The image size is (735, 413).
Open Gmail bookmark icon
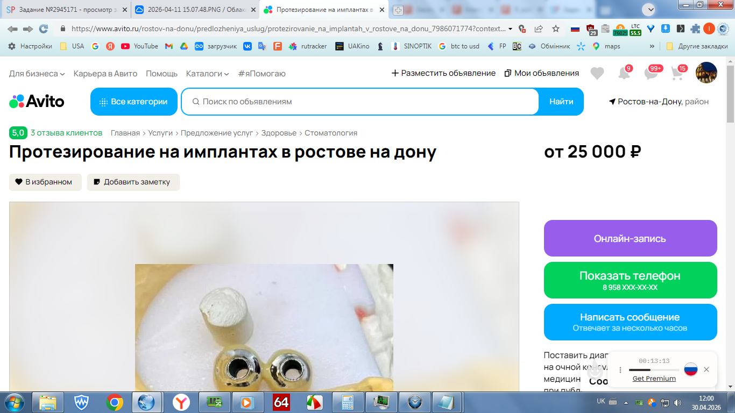point(168,46)
